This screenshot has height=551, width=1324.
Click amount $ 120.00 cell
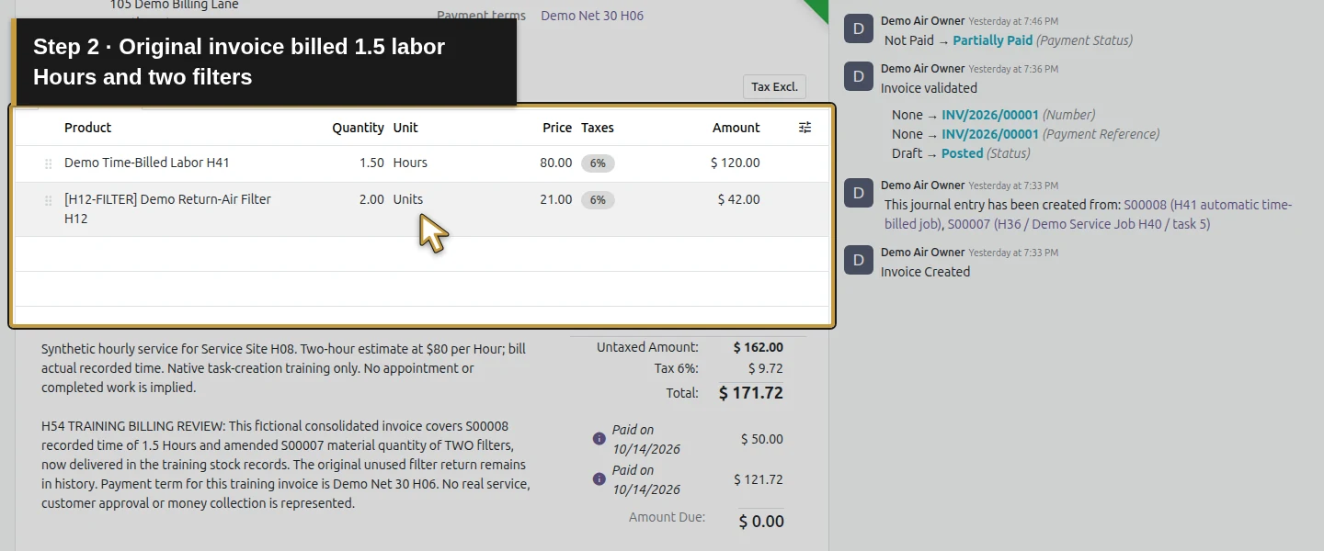[x=736, y=163]
